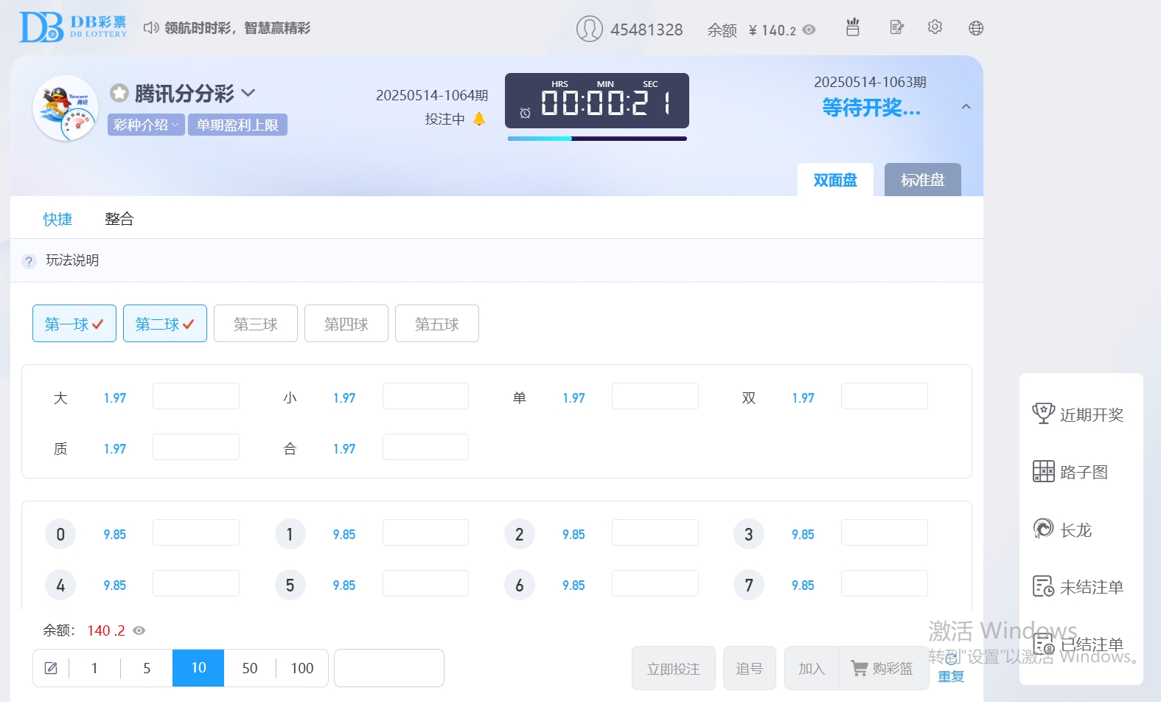Click the 立即投注 button

tap(673, 668)
